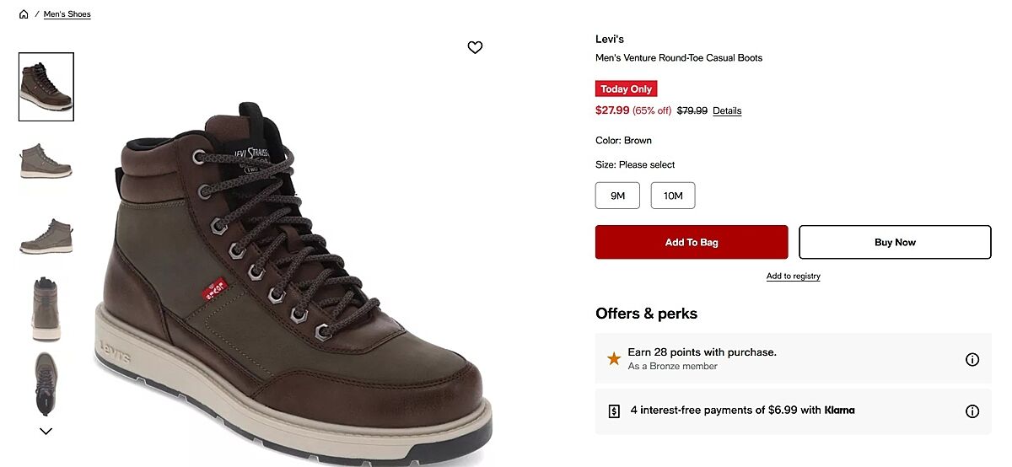The image size is (1012, 467).
Task: View third boot thumbnail image
Action: click(46, 235)
